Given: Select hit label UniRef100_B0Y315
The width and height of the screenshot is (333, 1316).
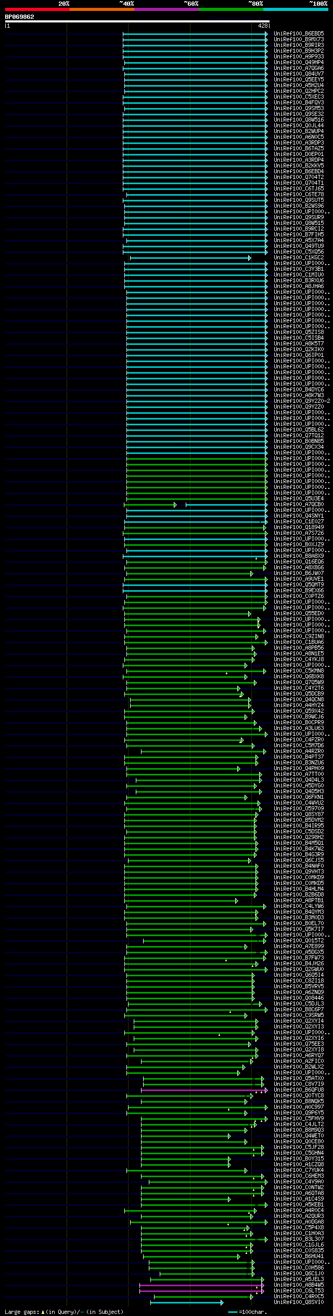Looking at the screenshot, I should (299, 1159).
